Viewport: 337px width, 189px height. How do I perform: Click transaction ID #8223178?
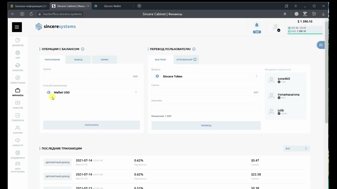(x=82, y=178)
